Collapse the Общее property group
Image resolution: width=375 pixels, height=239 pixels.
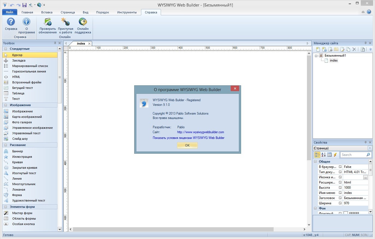click(x=315, y=162)
